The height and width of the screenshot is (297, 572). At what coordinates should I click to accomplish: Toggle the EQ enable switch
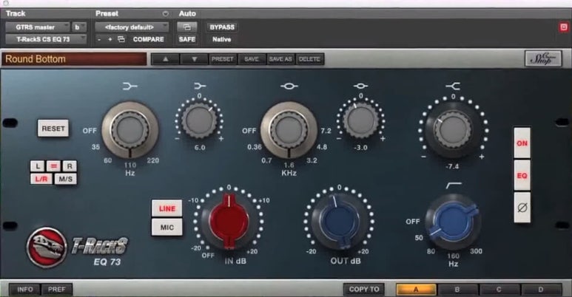click(x=522, y=175)
